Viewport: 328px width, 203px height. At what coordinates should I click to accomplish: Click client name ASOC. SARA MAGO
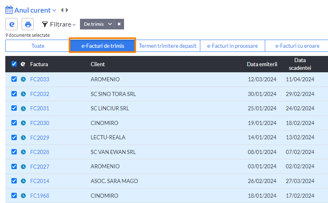(x=114, y=181)
